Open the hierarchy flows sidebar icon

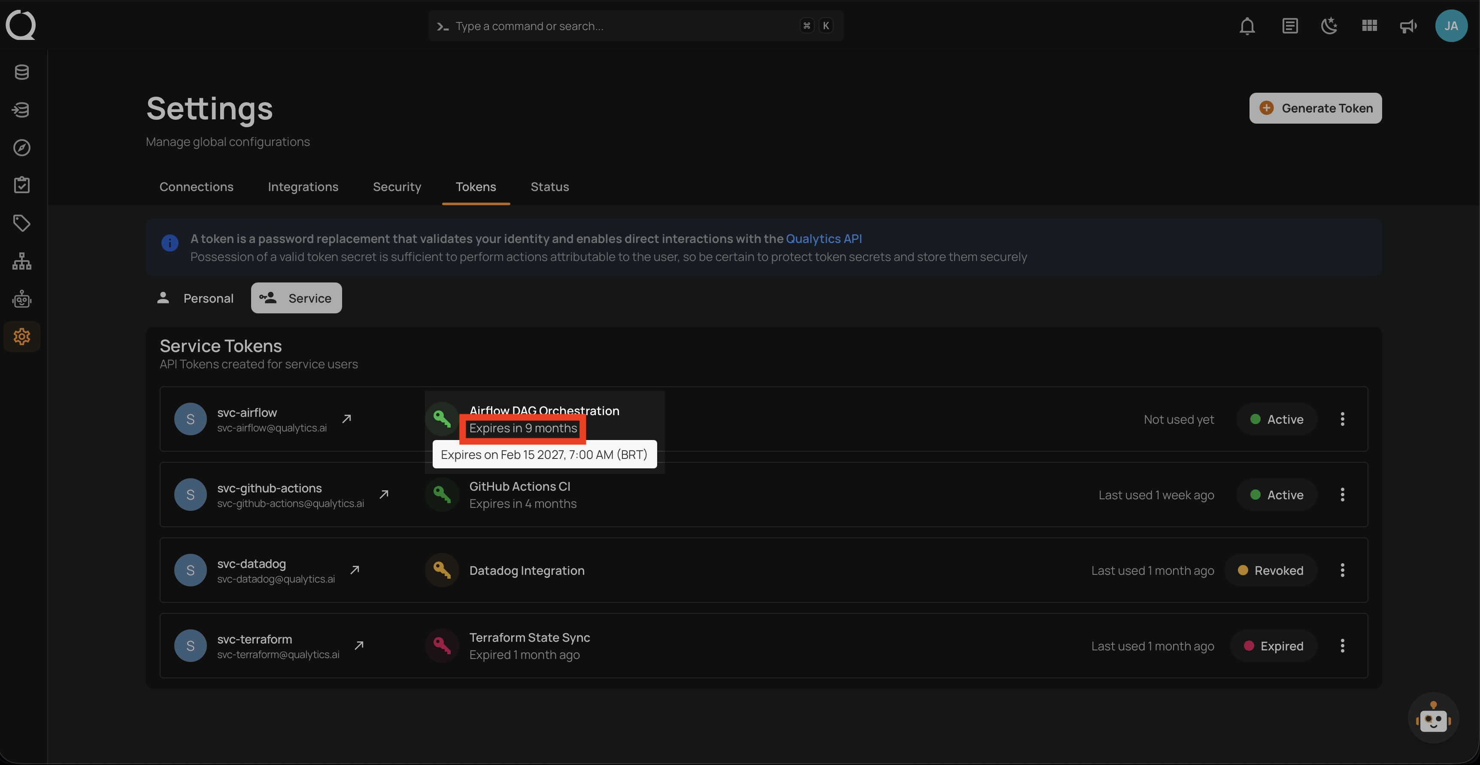click(x=22, y=261)
